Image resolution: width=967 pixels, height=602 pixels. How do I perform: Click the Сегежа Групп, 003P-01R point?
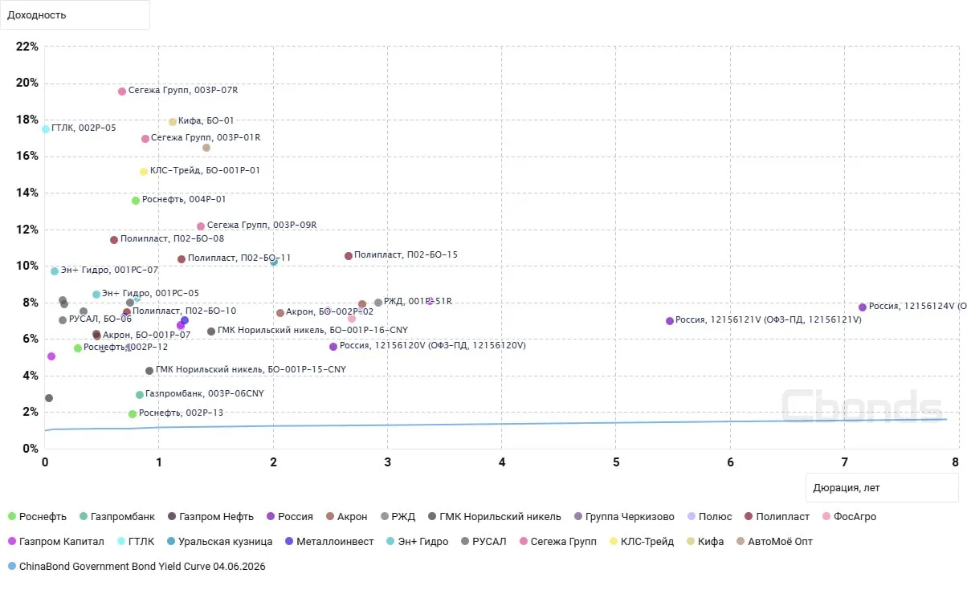click(x=145, y=139)
